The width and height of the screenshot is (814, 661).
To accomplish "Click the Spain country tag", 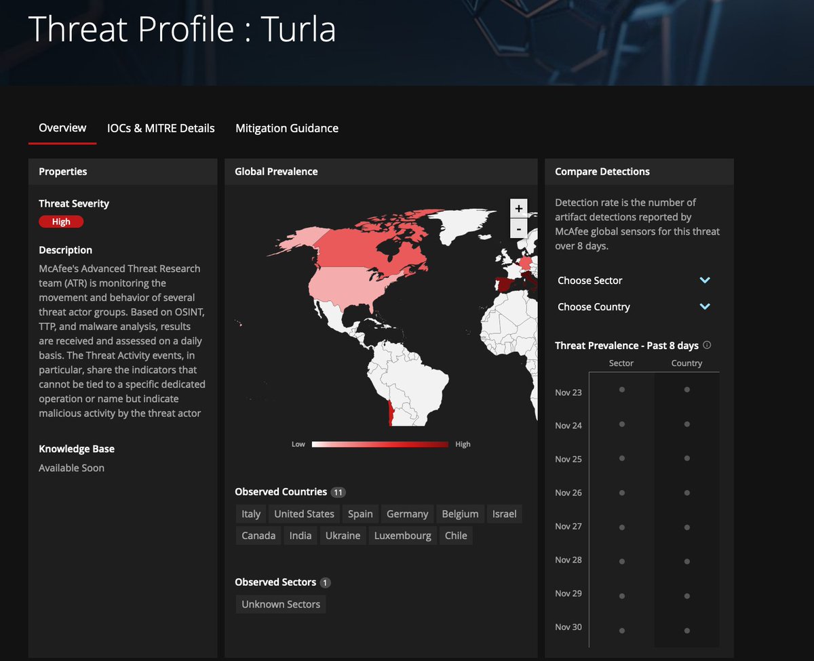I will tap(360, 514).
